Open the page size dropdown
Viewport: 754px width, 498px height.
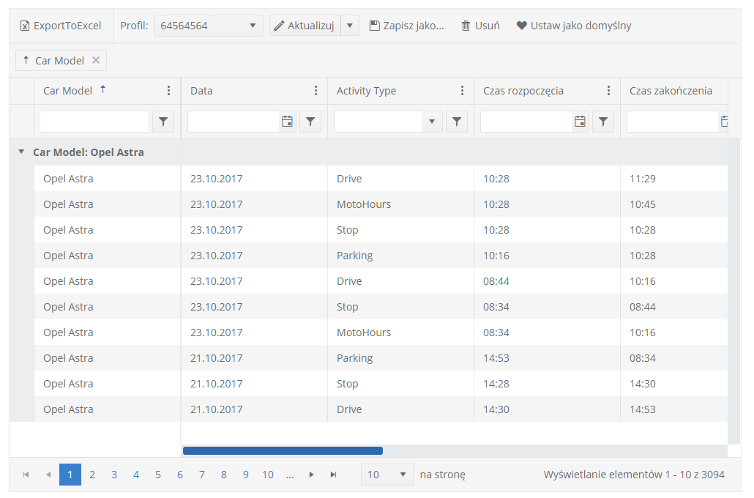tap(387, 475)
